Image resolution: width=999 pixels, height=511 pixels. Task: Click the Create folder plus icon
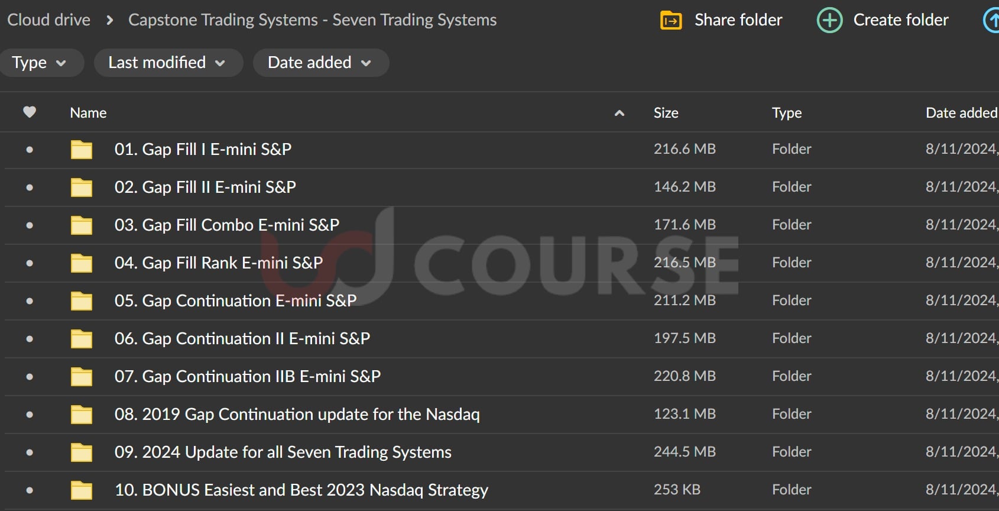(x=829, y=21)
